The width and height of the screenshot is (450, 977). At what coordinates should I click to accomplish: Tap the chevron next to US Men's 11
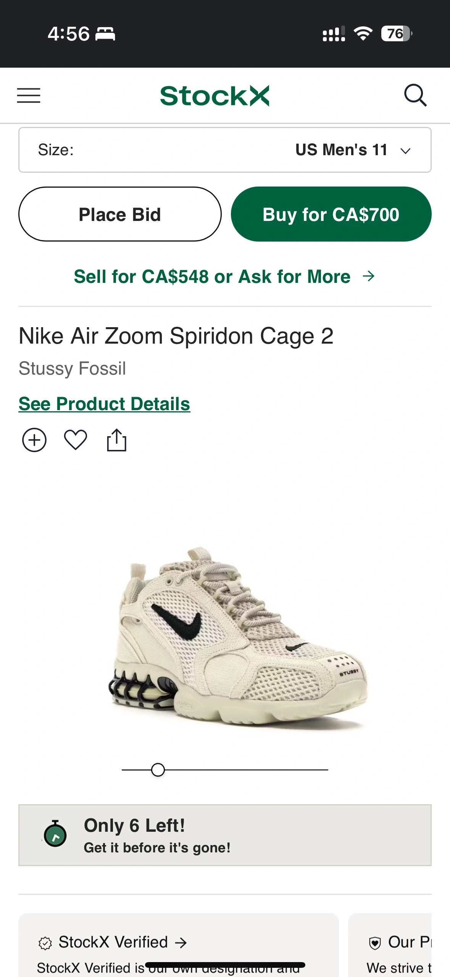tap(405, 151)
